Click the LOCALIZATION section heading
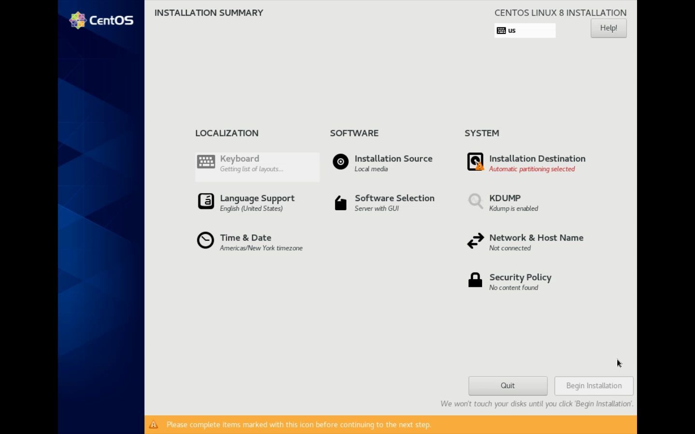The image size is (695, 434). (x=227, y=133)
